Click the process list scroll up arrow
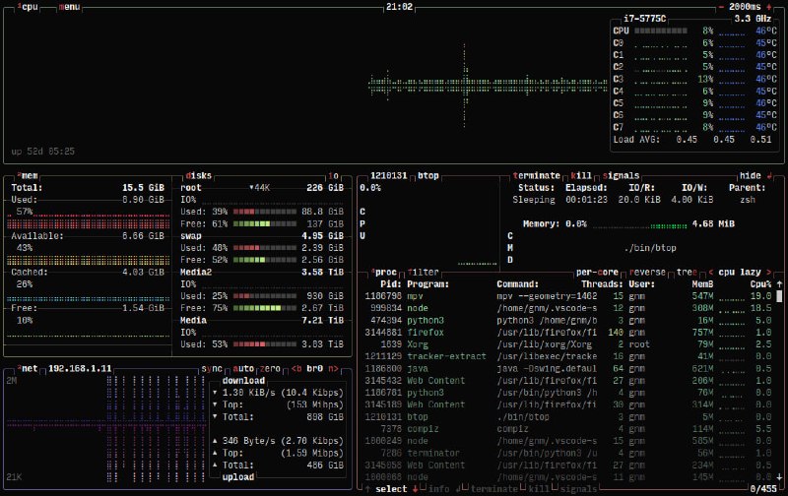Viewport: 788px width, 496px height. (x=779, y=283)
